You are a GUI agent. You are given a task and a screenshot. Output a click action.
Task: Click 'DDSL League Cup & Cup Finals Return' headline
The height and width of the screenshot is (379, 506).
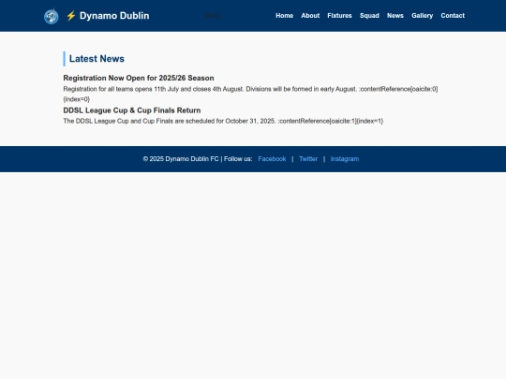132,110
